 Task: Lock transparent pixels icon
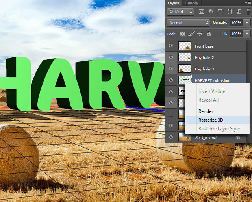pos(182,34)
